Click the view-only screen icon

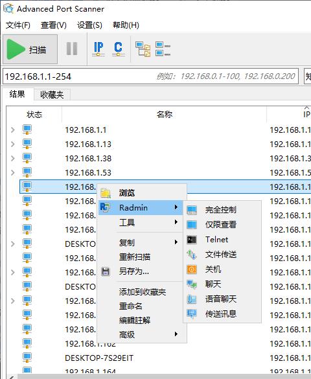coord(192,225)
